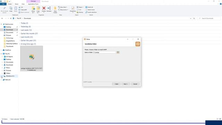Select Downloads under Quick access
This screenshot has width=222, height=125.
tap(9, 30)
